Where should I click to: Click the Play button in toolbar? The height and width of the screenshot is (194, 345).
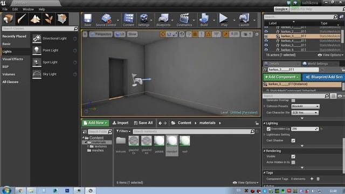pyautogui.click(x=224, y=20)
